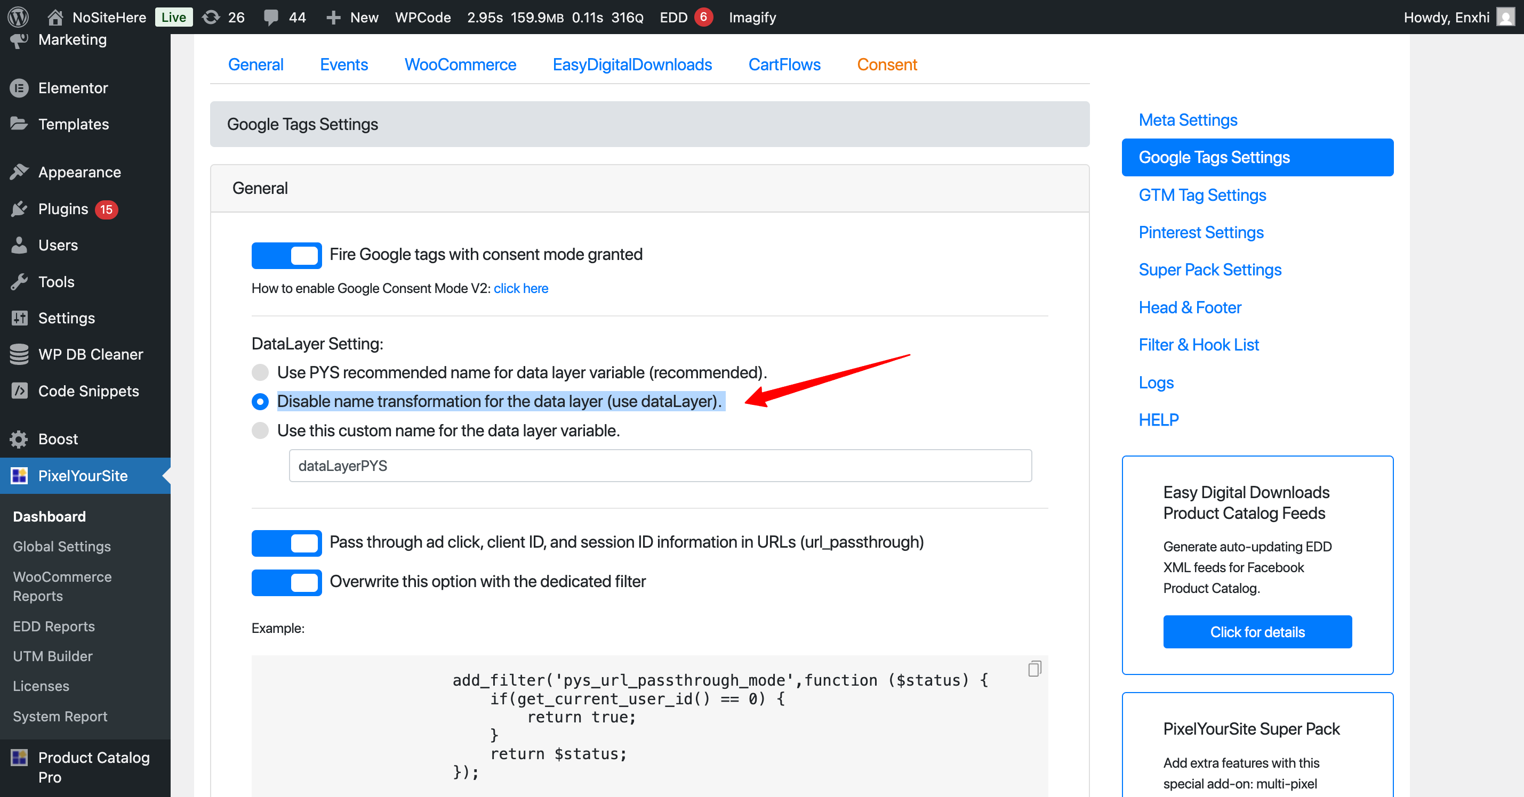
Task: Click the 'Click for details' button
Action: click(1257, 632)
